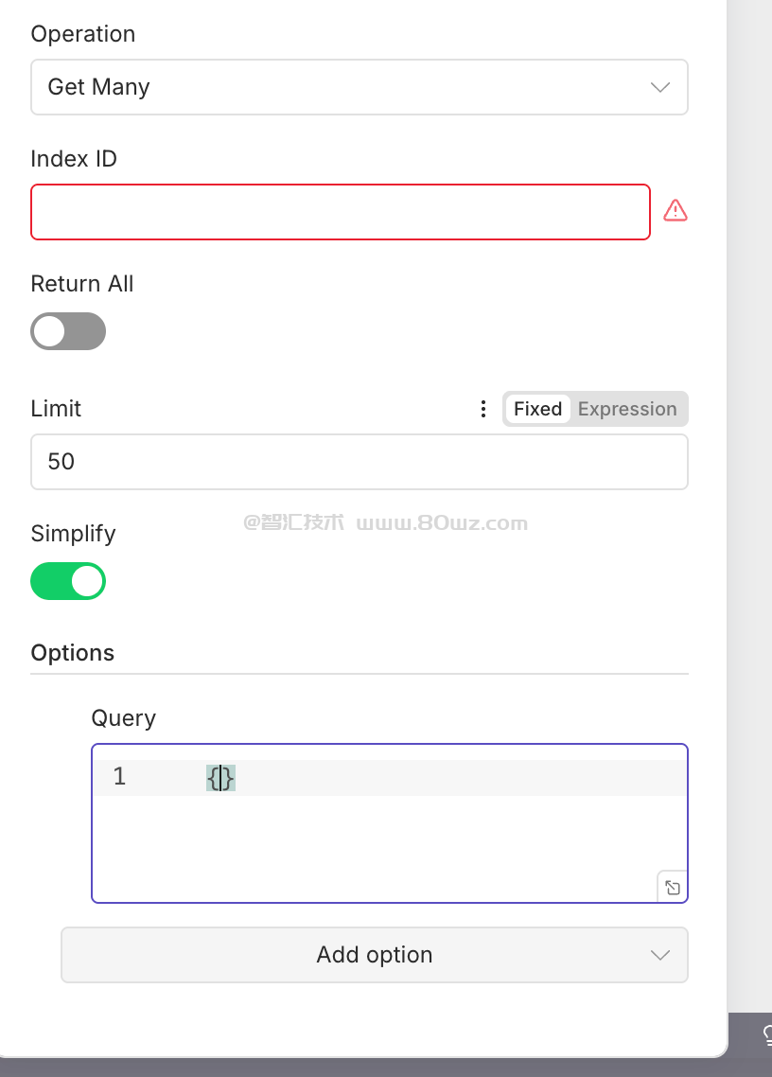
Task: Click inside the Query code editor braces
Action: 221,778
